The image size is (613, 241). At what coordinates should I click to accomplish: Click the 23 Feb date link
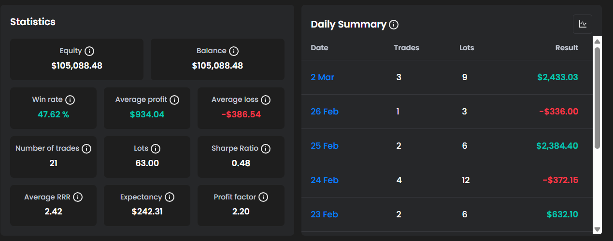pyautogui.click(x=324, y=214)
